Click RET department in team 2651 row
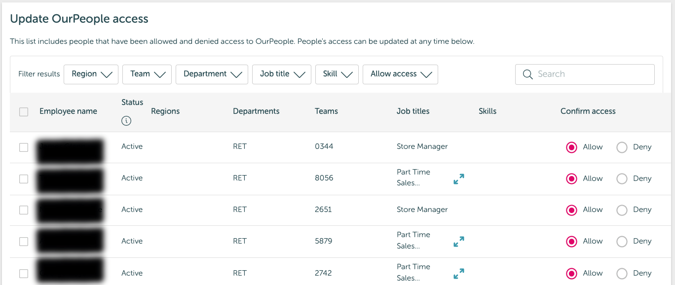Viewport: 675px width, 285px height. 240,210
